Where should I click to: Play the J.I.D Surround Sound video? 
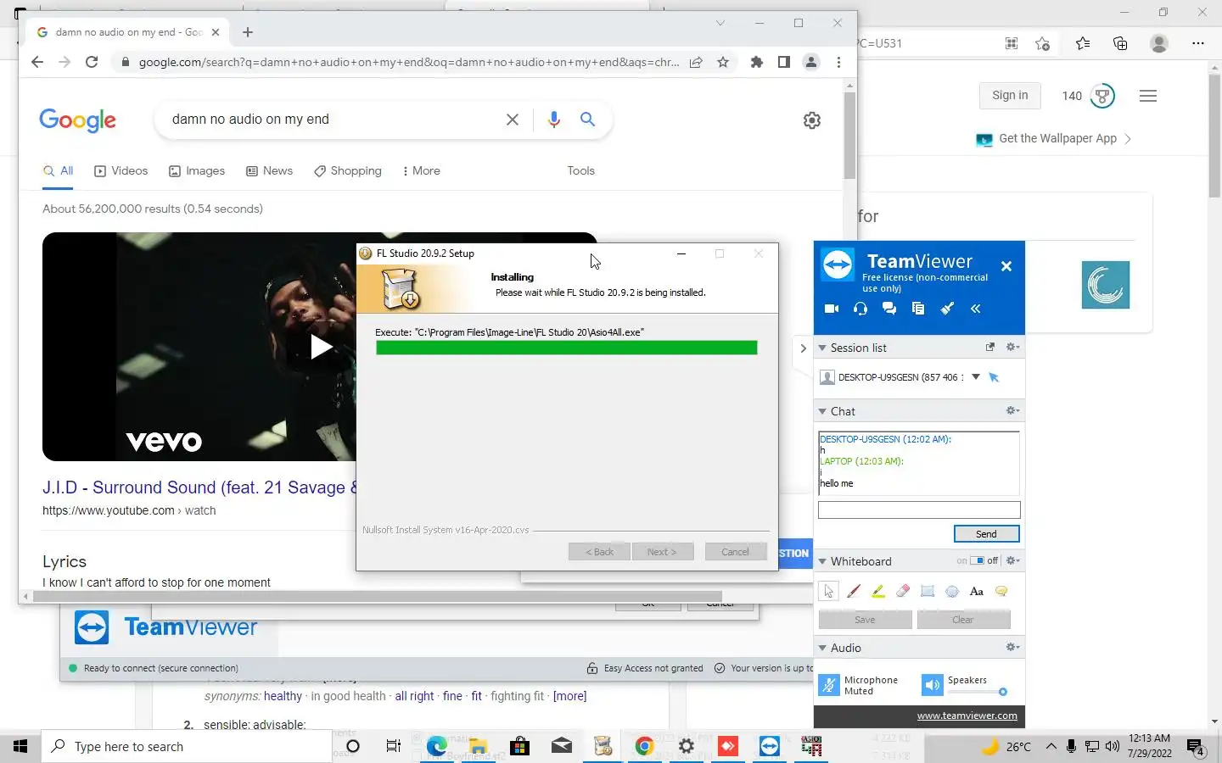tap(320, 347)
